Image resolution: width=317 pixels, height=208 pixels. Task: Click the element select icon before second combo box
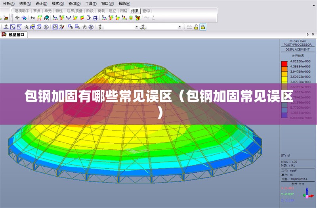143,27
